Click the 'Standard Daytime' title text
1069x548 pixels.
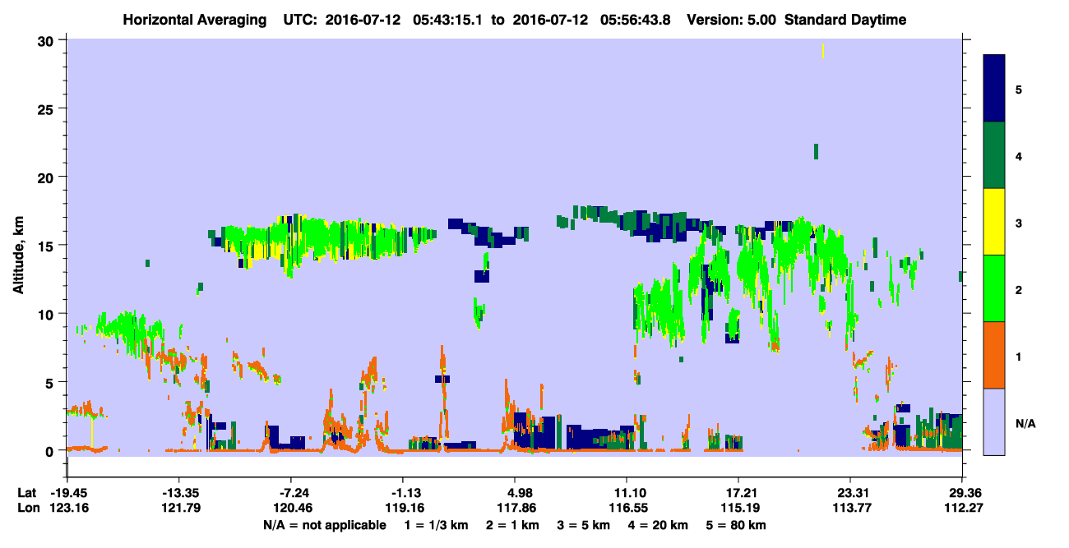tap(845, 20)
